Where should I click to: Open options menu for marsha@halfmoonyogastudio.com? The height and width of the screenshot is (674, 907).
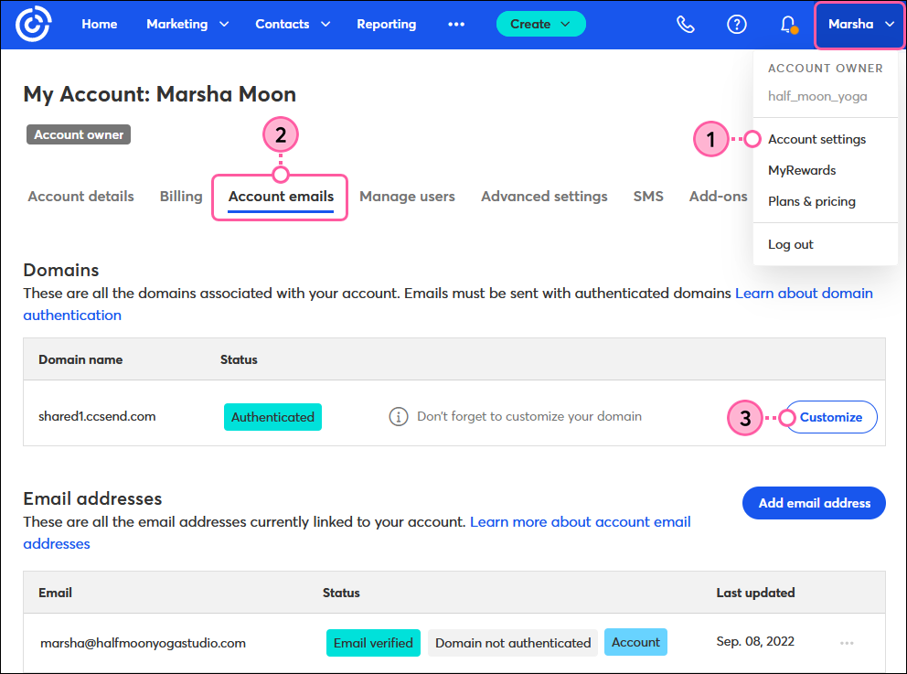(847, 643)
